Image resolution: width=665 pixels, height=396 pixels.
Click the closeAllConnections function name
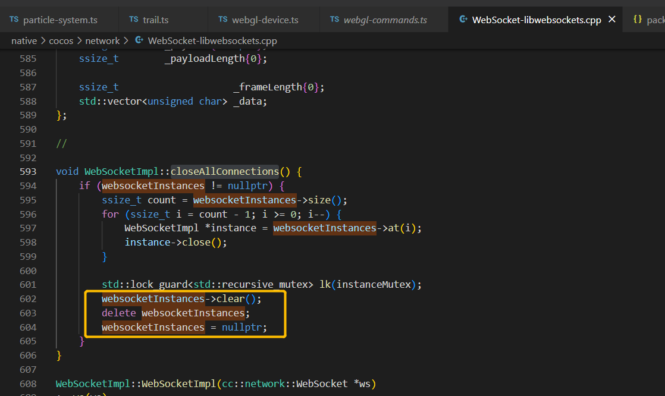[225, 172]
